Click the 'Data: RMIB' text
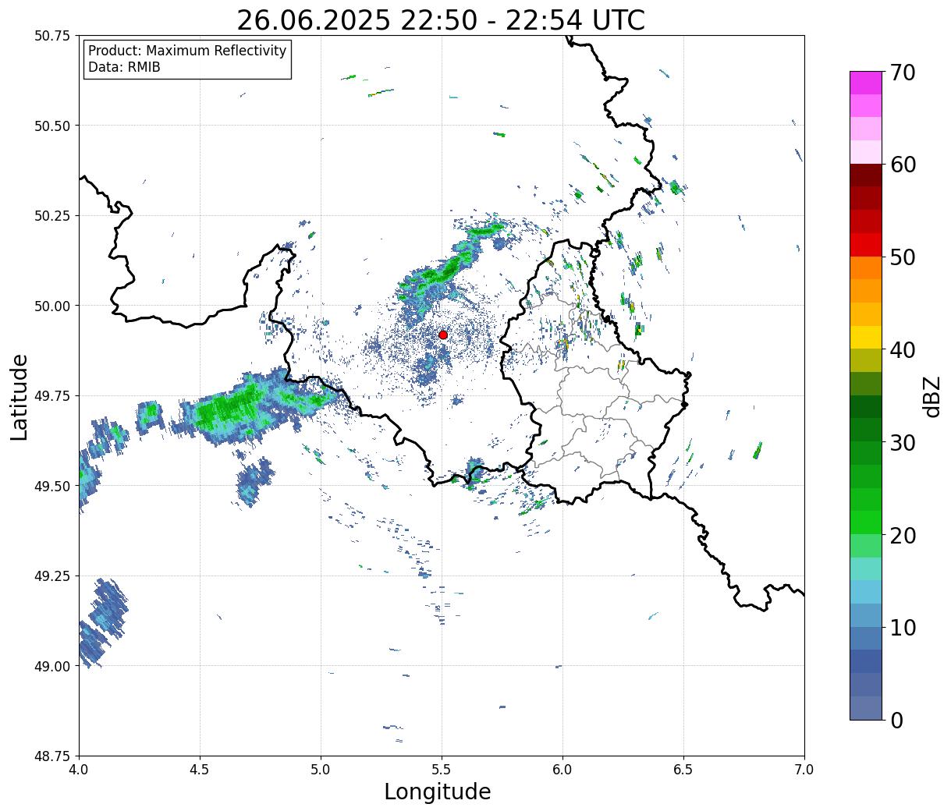The height and width of the screenshot is (811, 951). click(x=124, y=67)
